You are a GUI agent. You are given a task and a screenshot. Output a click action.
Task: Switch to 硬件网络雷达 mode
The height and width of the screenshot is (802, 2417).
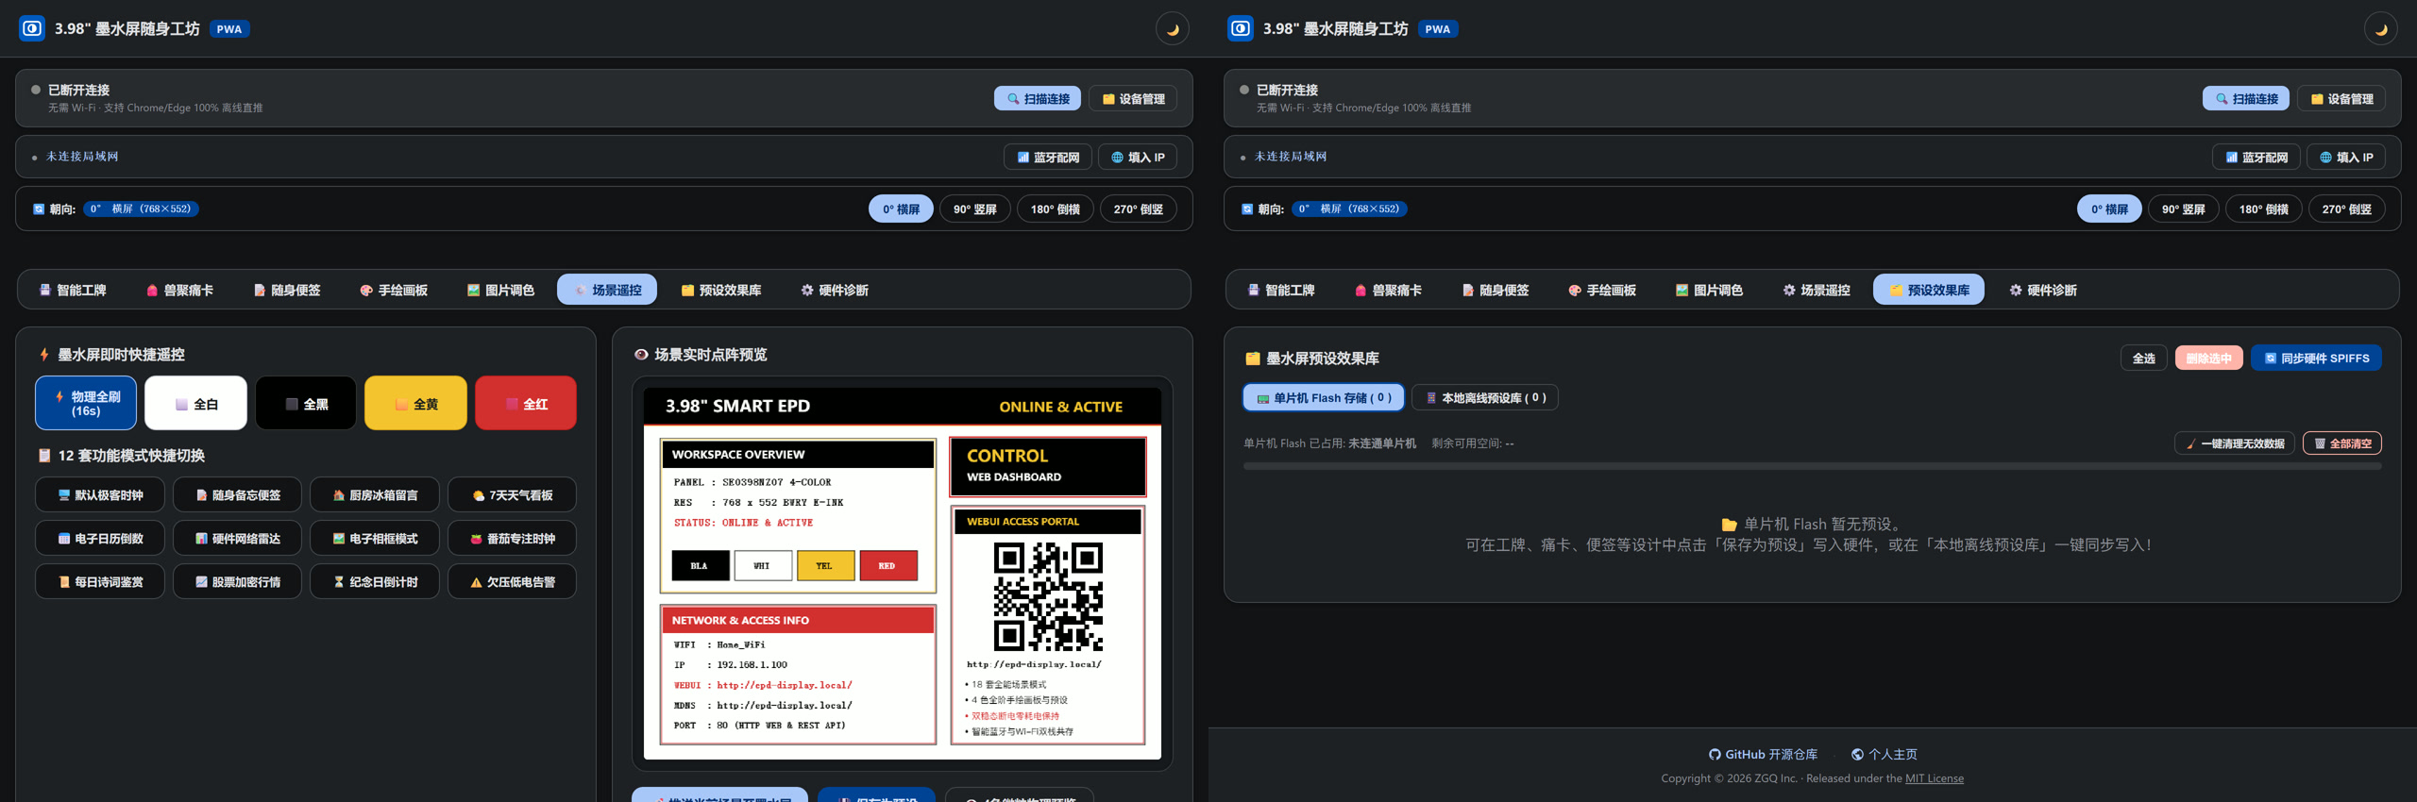(x=238, y=538)
